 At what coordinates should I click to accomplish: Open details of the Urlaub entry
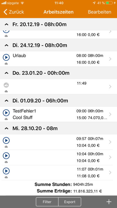tap(110, 59)
